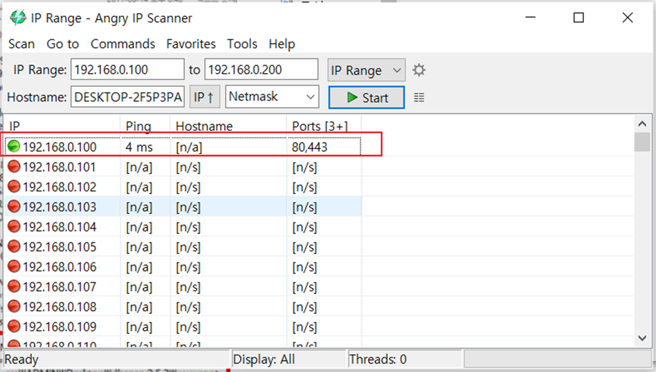Click the ports value 80,443

pyautogui.click(x=309, y=146)
